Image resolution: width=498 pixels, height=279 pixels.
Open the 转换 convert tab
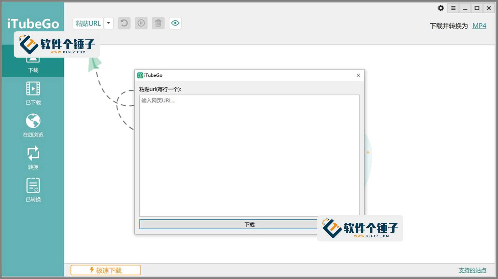(x=33, y=158)
